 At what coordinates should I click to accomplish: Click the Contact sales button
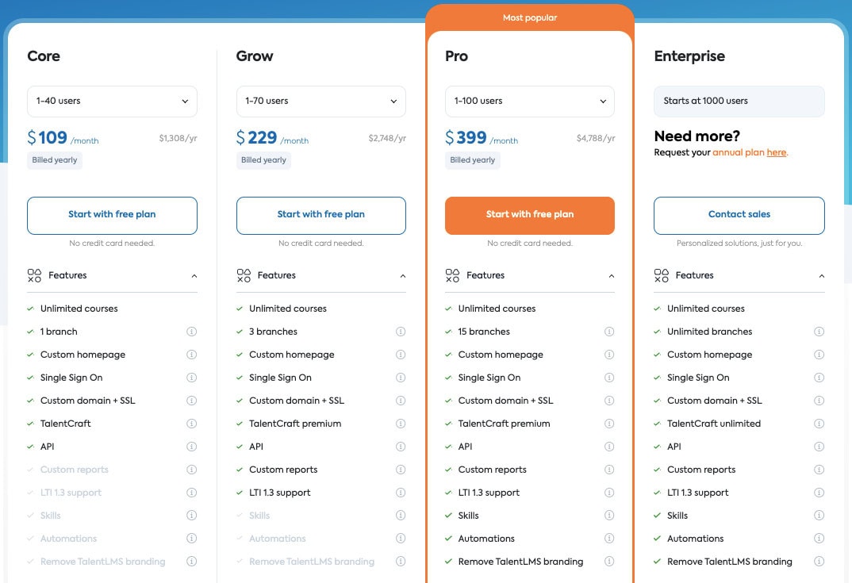point(739,215)
